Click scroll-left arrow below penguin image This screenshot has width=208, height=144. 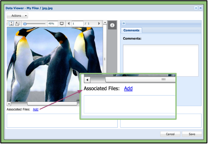click(9, 104)
